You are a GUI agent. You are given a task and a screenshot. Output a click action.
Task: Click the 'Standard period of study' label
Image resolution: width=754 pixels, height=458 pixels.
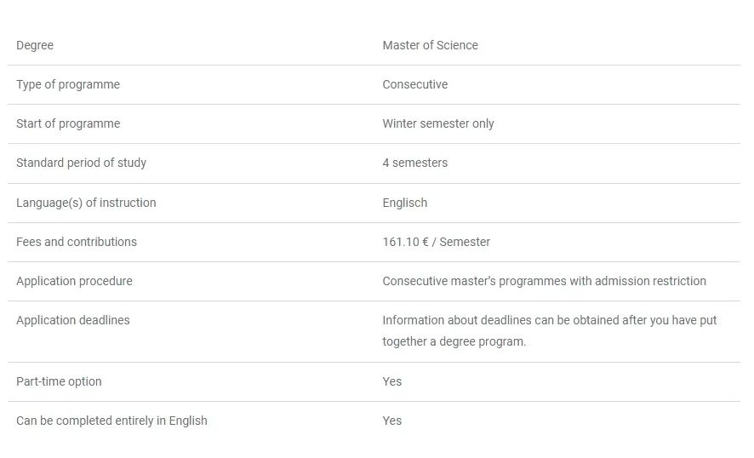click(x=81, y=163)
